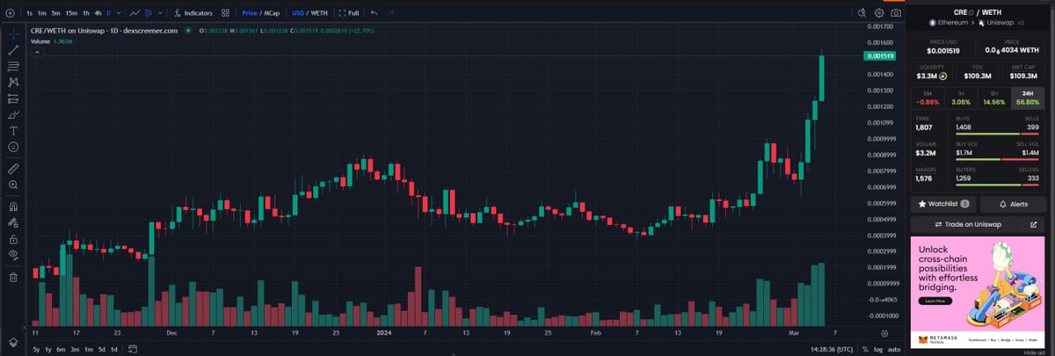This screenshot has height=356, width=1055.
Task: Toggle stay in drawing mode
Action: (13, 222)
